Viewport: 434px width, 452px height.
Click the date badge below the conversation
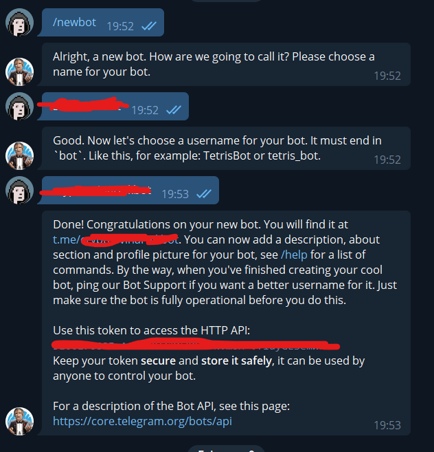point(226,449)
